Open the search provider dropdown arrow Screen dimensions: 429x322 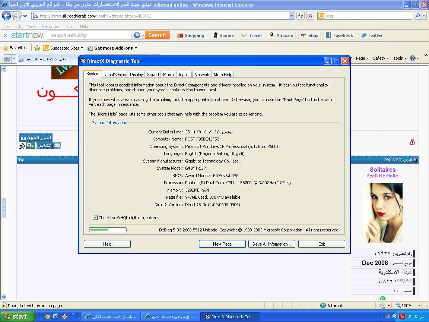click(424, 16)
